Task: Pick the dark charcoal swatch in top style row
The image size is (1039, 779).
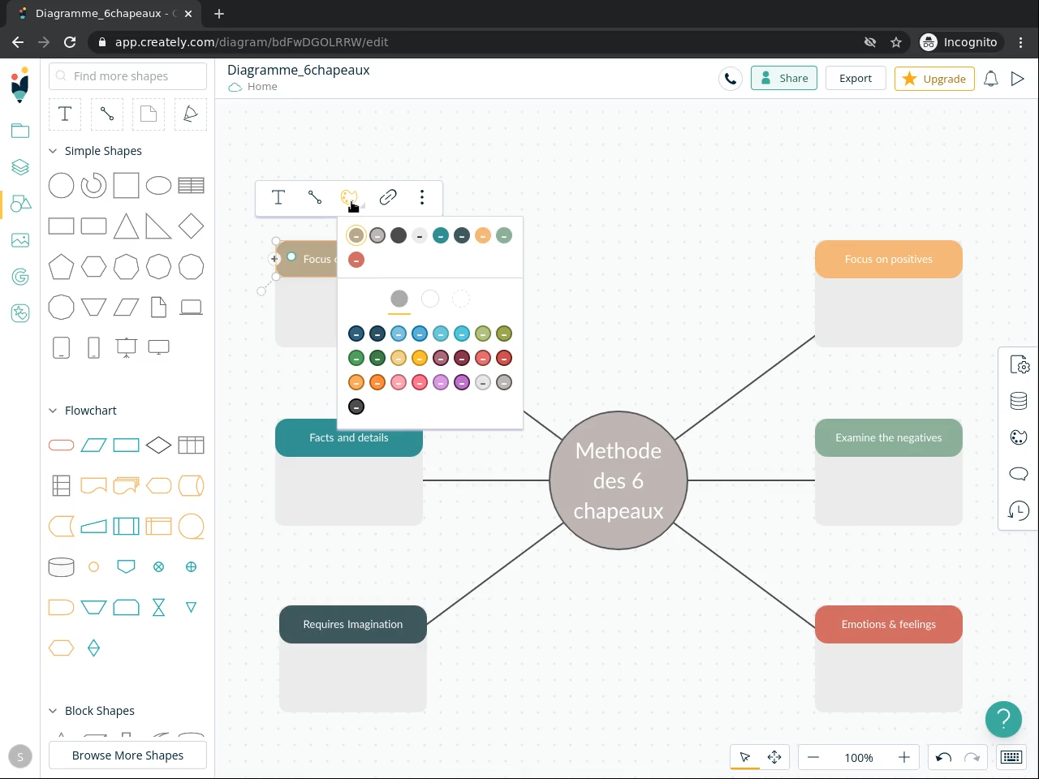Action: coord(399,235)
